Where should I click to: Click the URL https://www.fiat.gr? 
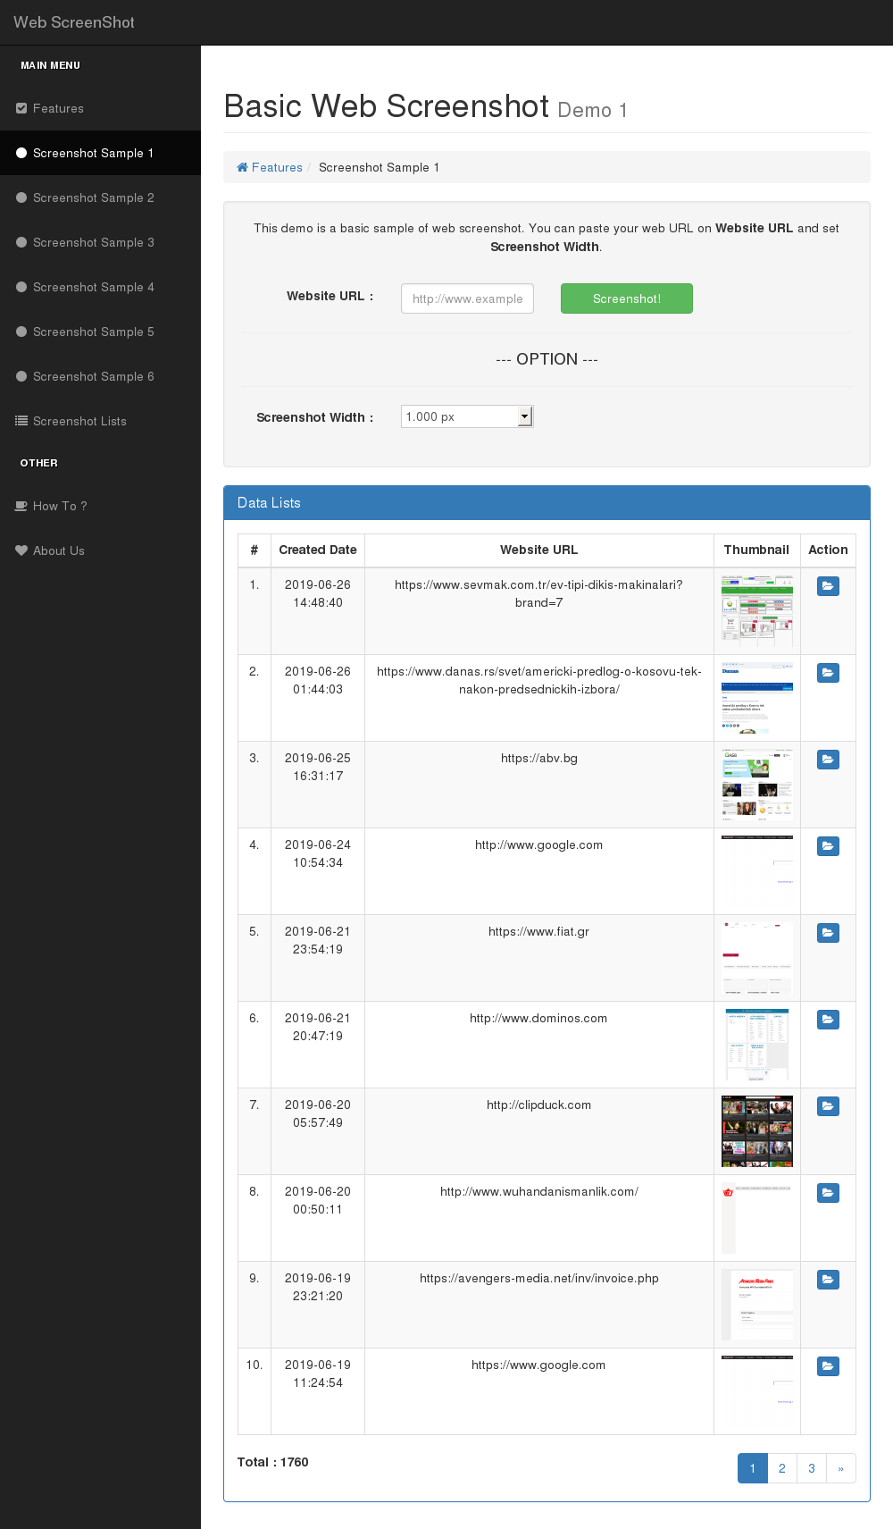click(538, 931)
